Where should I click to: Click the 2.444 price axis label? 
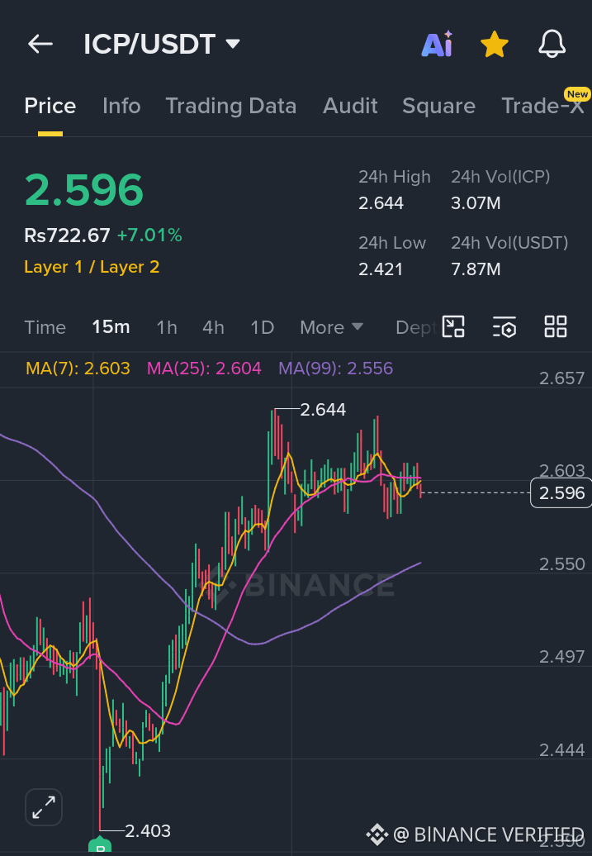pos(562,750)
